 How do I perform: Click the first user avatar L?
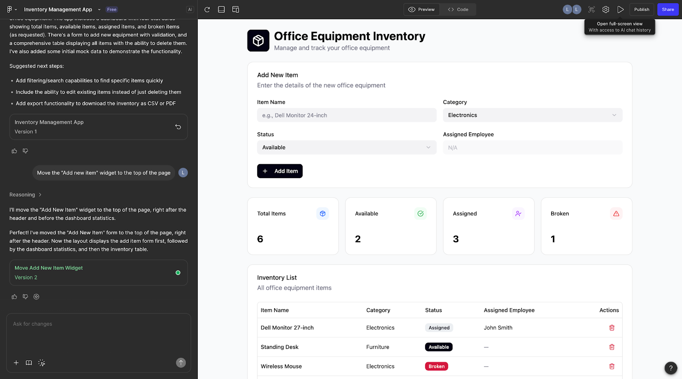tap(567, 9)
